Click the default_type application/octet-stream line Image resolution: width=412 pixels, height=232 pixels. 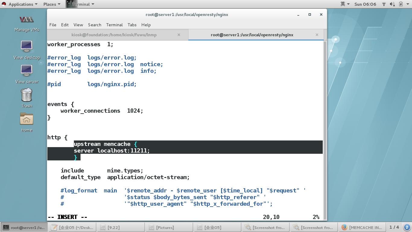tap(125, 177)
